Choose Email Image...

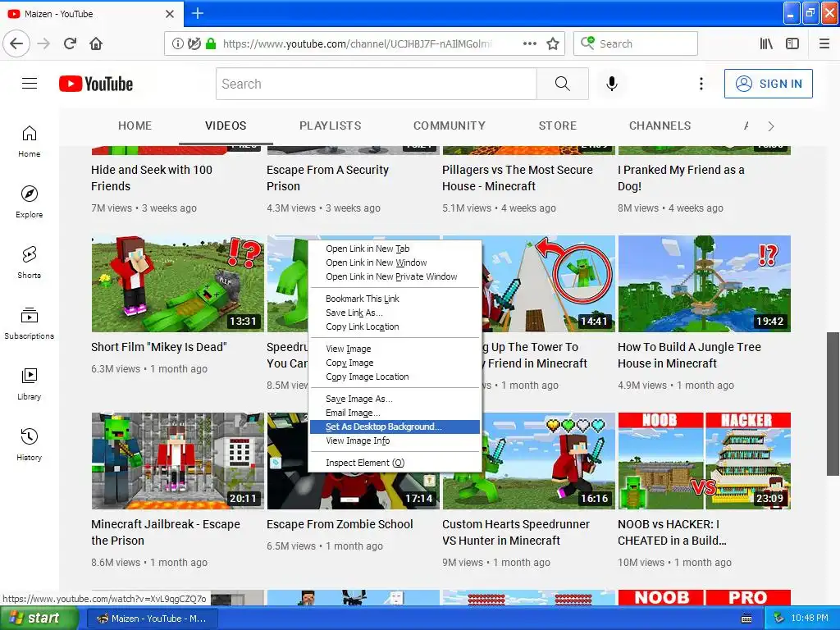[x=395, y=413]
